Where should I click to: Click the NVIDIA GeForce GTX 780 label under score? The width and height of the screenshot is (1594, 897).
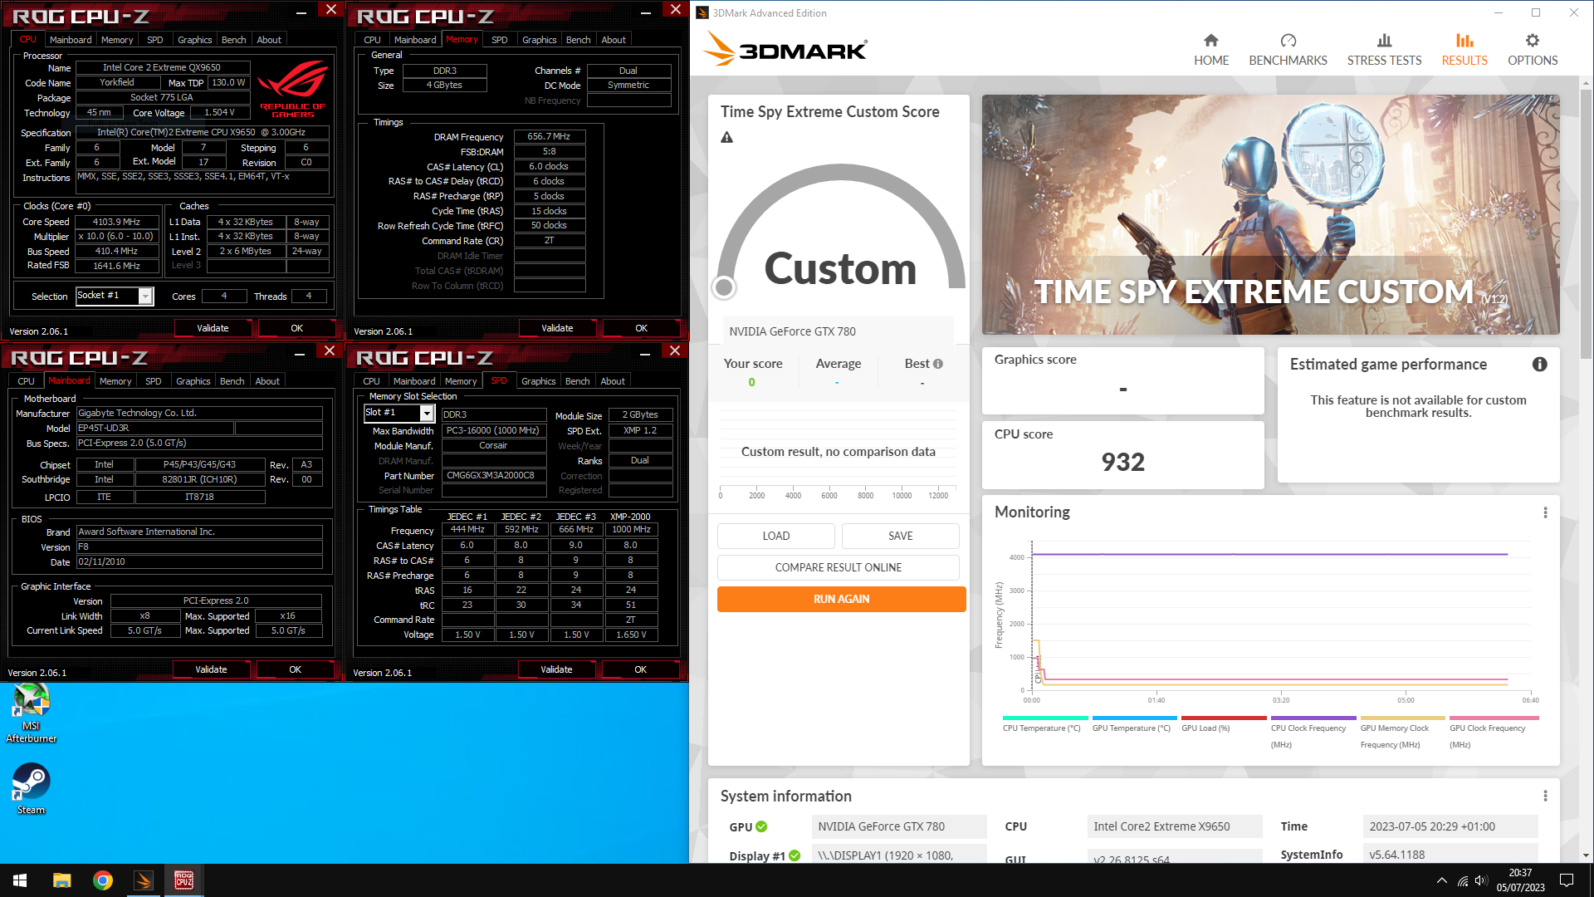tap(792, 331)
